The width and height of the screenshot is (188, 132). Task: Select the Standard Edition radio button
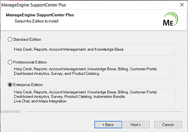pos(10,39)
